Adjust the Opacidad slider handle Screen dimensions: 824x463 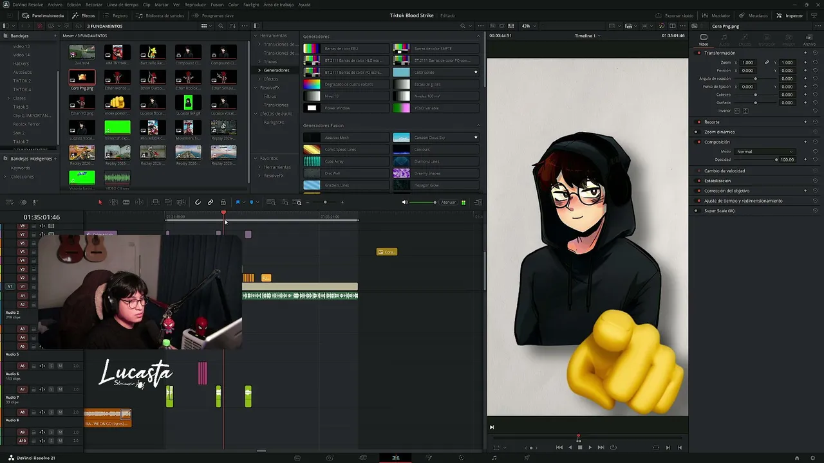(x=776, y=159)
